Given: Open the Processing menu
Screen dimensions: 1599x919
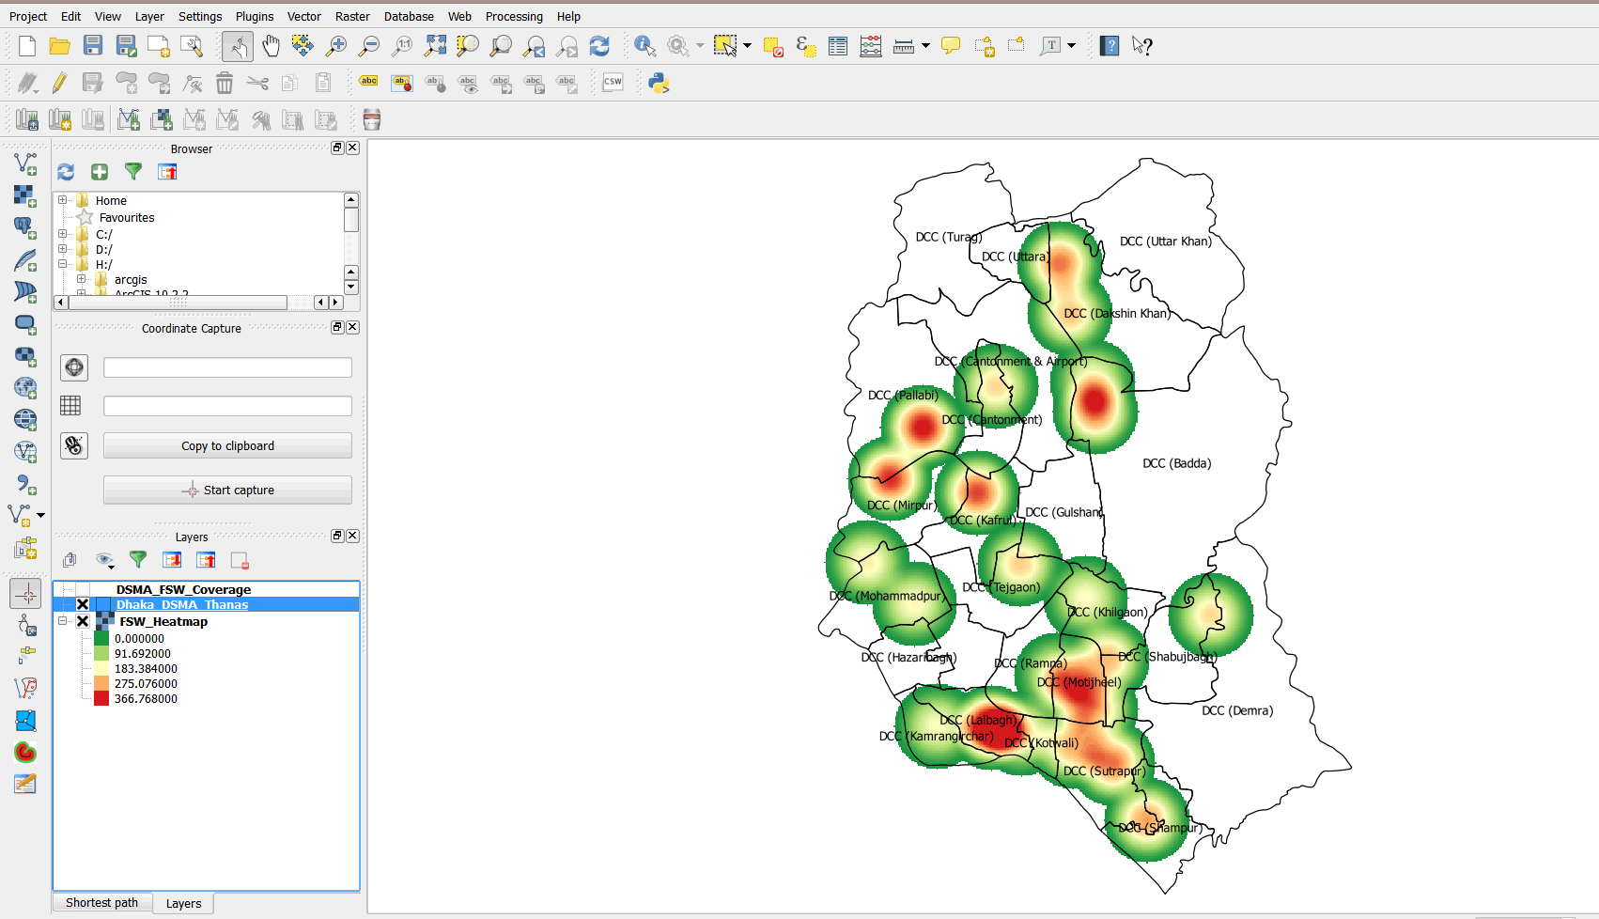Looking at the screenshot, I should 514,16.
